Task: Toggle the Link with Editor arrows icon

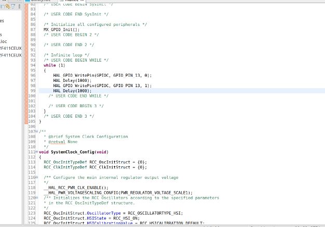Action: pyautogui.click(x=8, y=6)
